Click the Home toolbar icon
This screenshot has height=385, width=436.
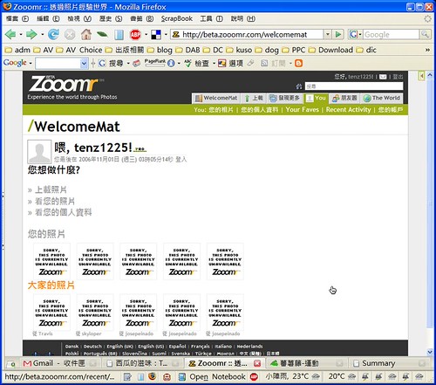click(86, 35)
